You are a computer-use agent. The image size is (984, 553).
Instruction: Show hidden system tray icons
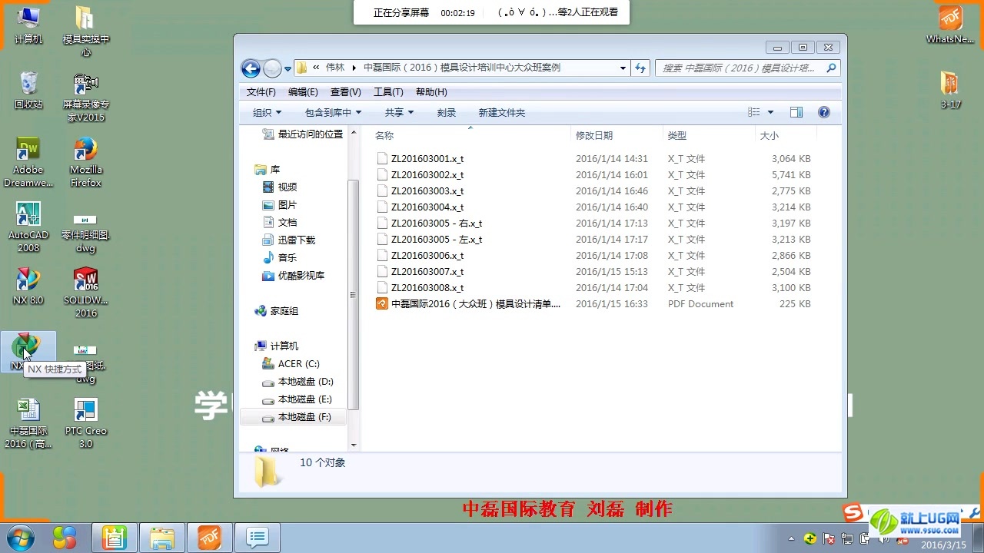click(791, 538)
